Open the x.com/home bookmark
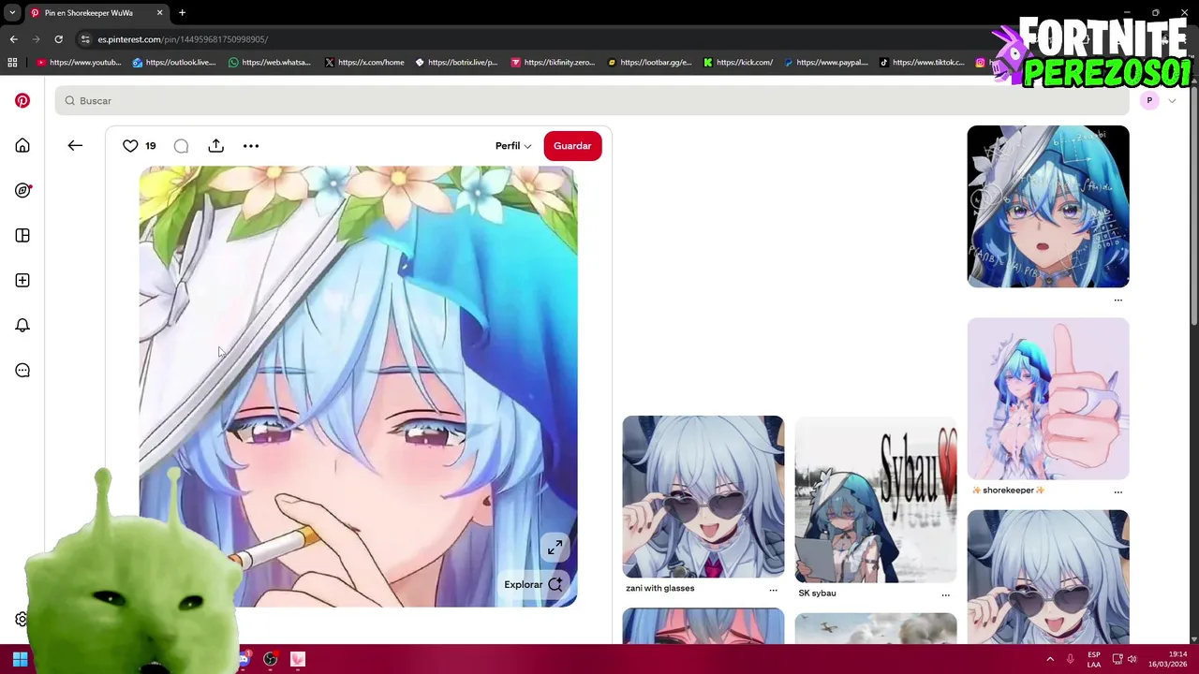Image resolution: width=1199 pixels, height=674 pixels. [365, 63]
